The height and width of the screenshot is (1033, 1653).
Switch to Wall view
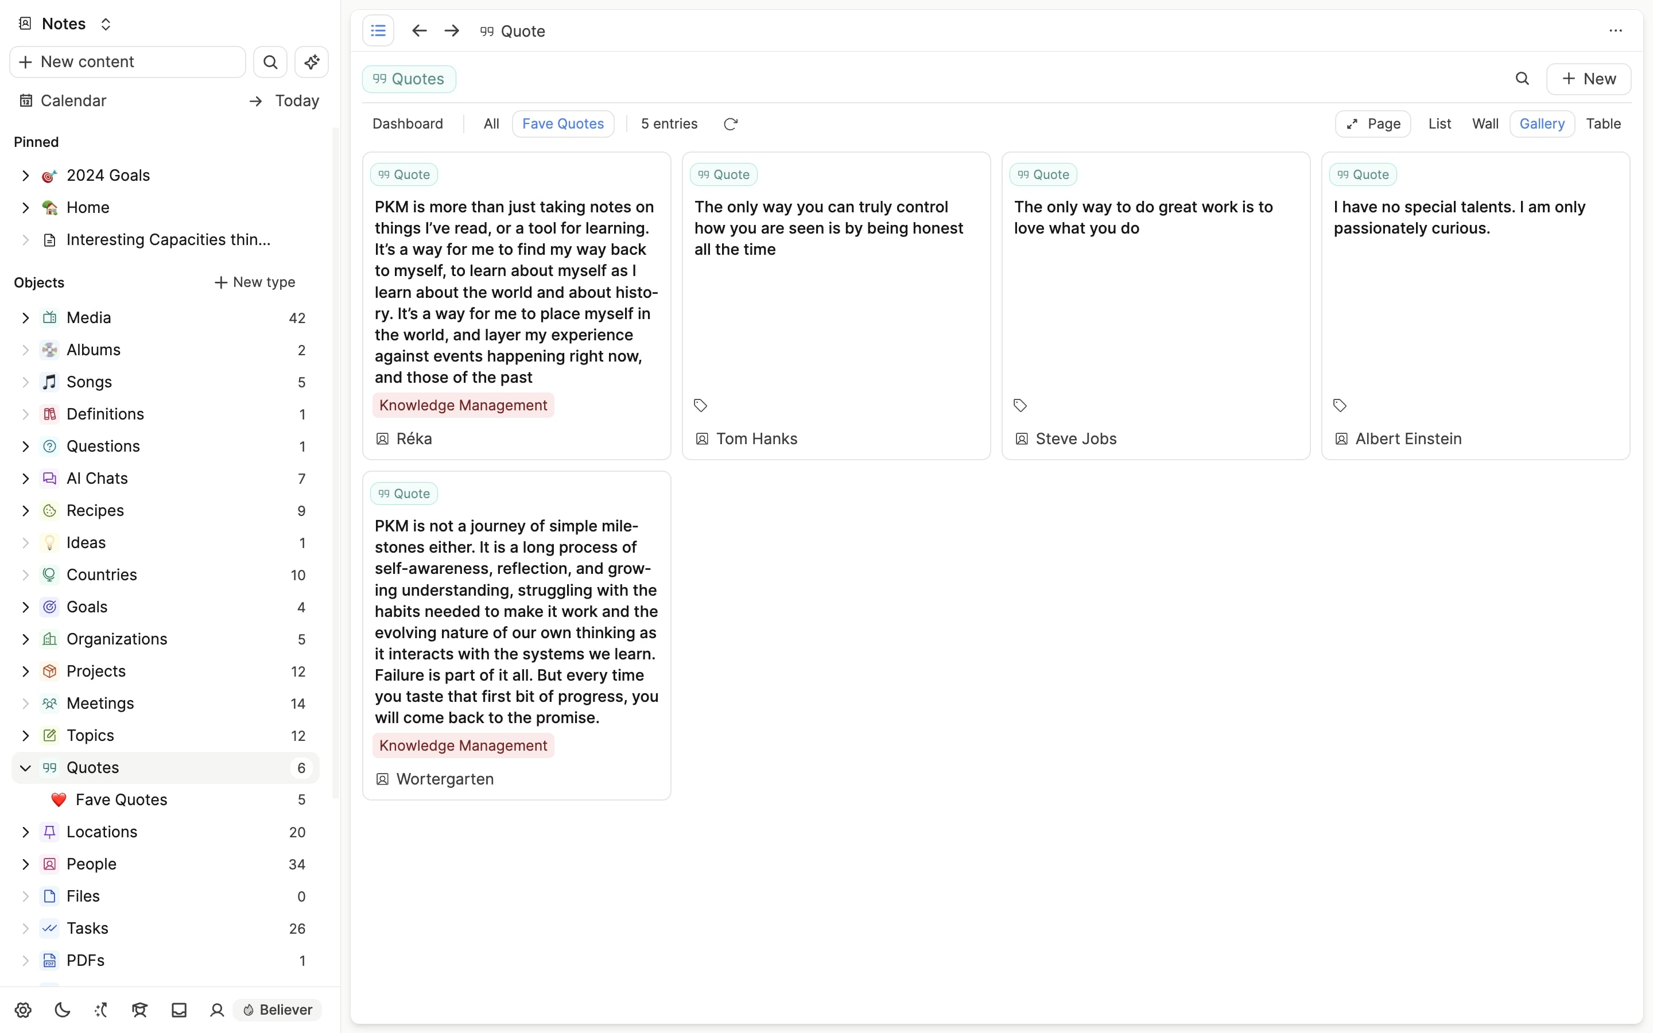pyautogui.click(x=1485, y=123)
